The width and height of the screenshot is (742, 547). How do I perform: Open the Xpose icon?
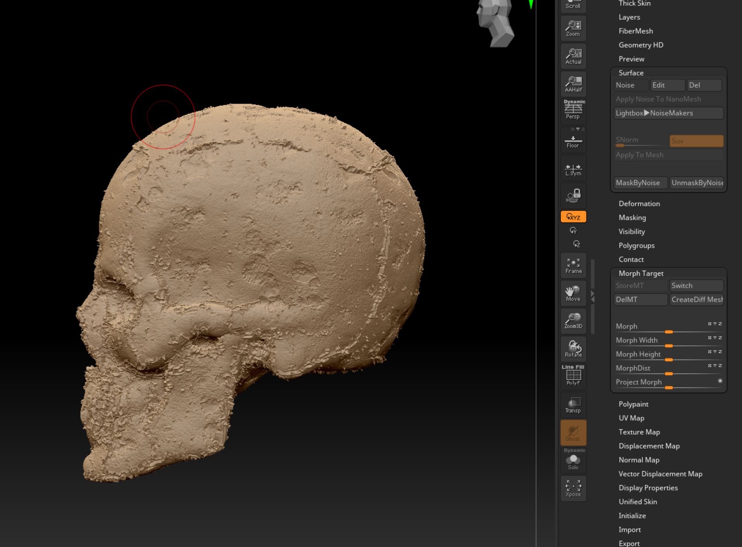(x=573, y=489)
